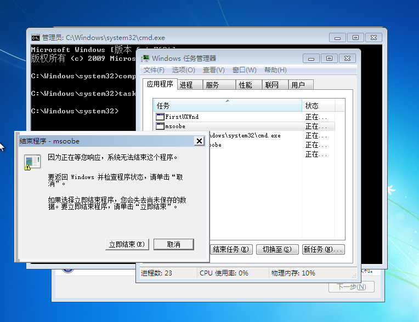Image resolution: width=419 pixels, height=322 pixels.
Task: Switch to the 联网 tab
Action: [275, 85]
